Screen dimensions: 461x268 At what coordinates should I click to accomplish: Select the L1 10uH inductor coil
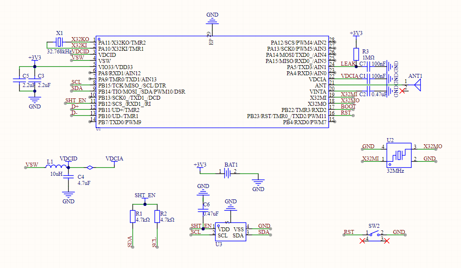tap(57, 166)
